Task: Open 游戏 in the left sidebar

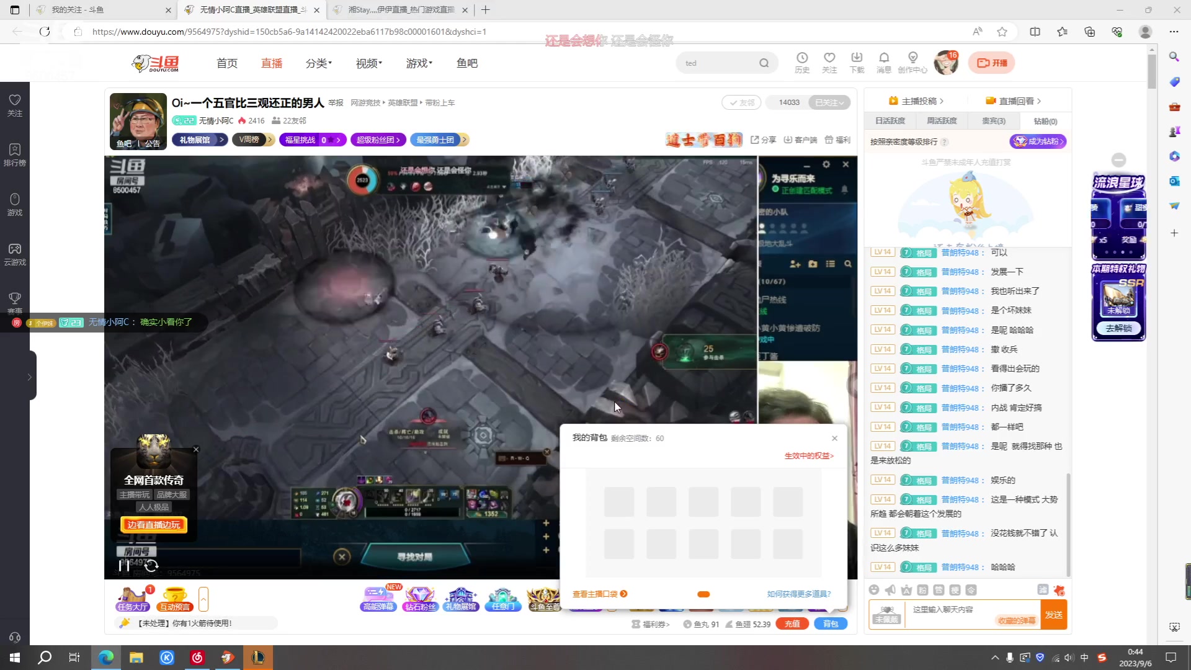Action: click(x=15, y=204)
